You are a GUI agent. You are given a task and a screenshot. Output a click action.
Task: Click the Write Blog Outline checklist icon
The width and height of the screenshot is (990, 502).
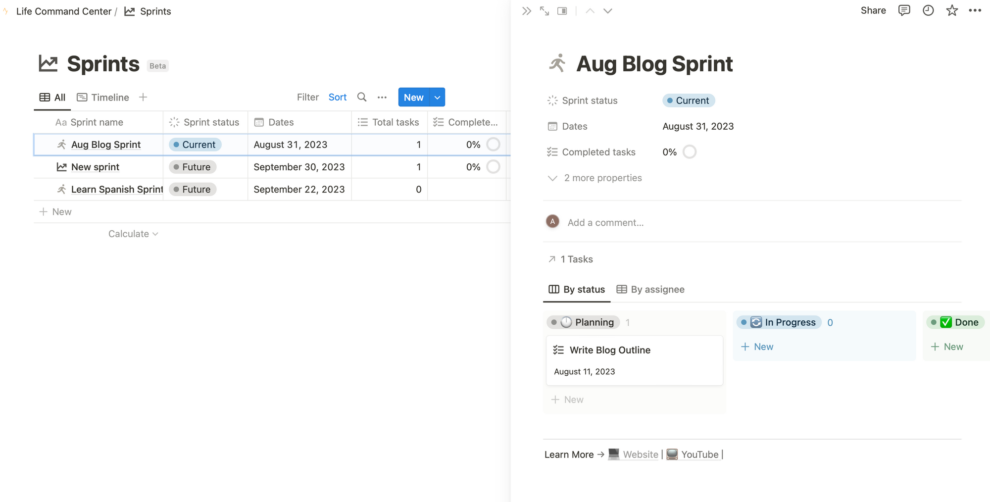[558, 350]
